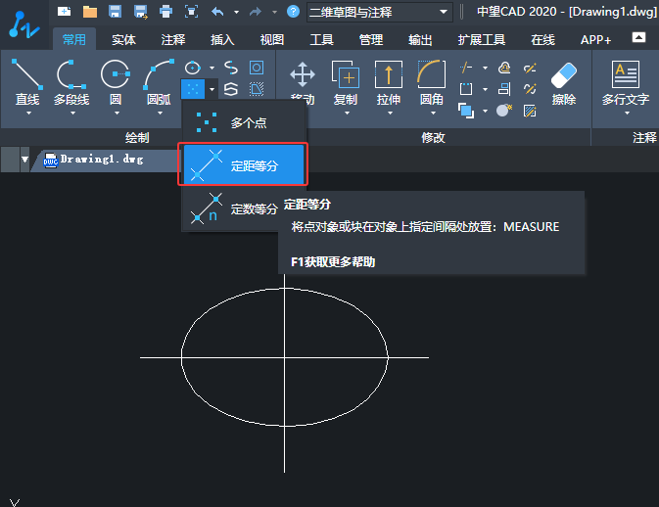Screen dimensions: 659x507
Task: Select the 工具 ribbon tab
Action: [321, 40]
